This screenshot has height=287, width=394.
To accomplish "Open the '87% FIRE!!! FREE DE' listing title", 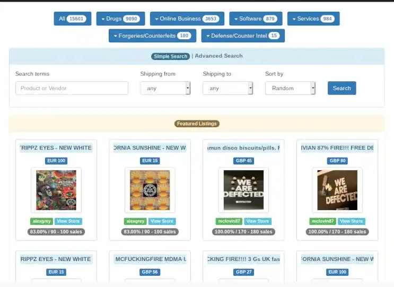I will coord(337,148).
